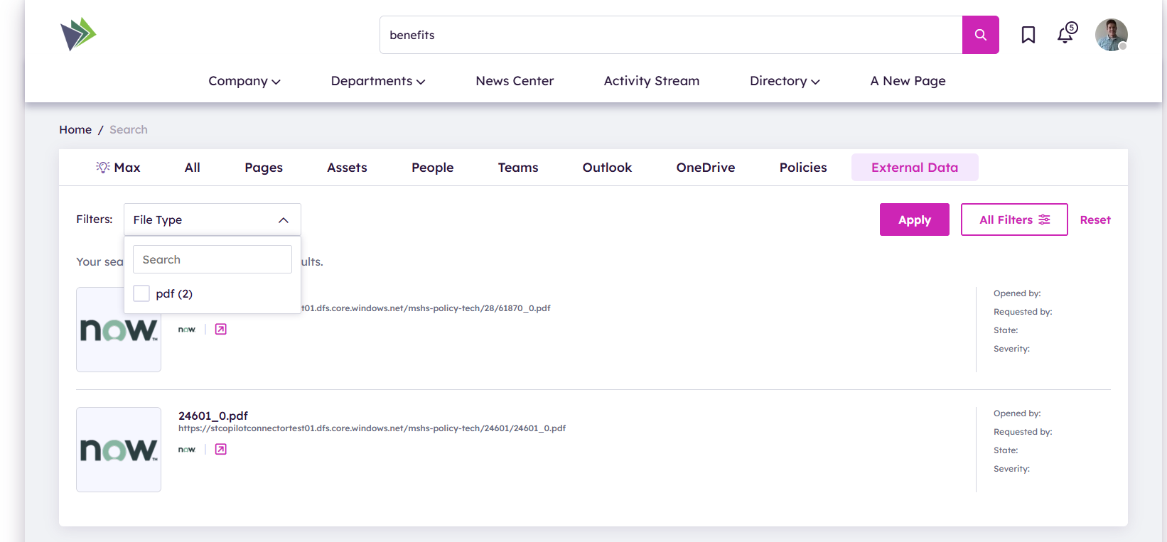Switch to the All tab

[x=193, y=168]
